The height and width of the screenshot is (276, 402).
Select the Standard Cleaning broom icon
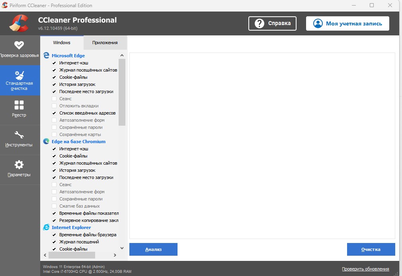pyautogui.click(x=19, y=75)
